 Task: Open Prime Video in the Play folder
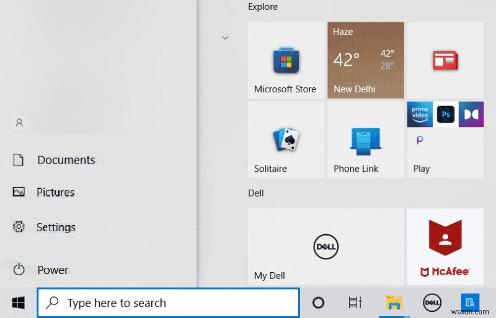tap(420, 114)
